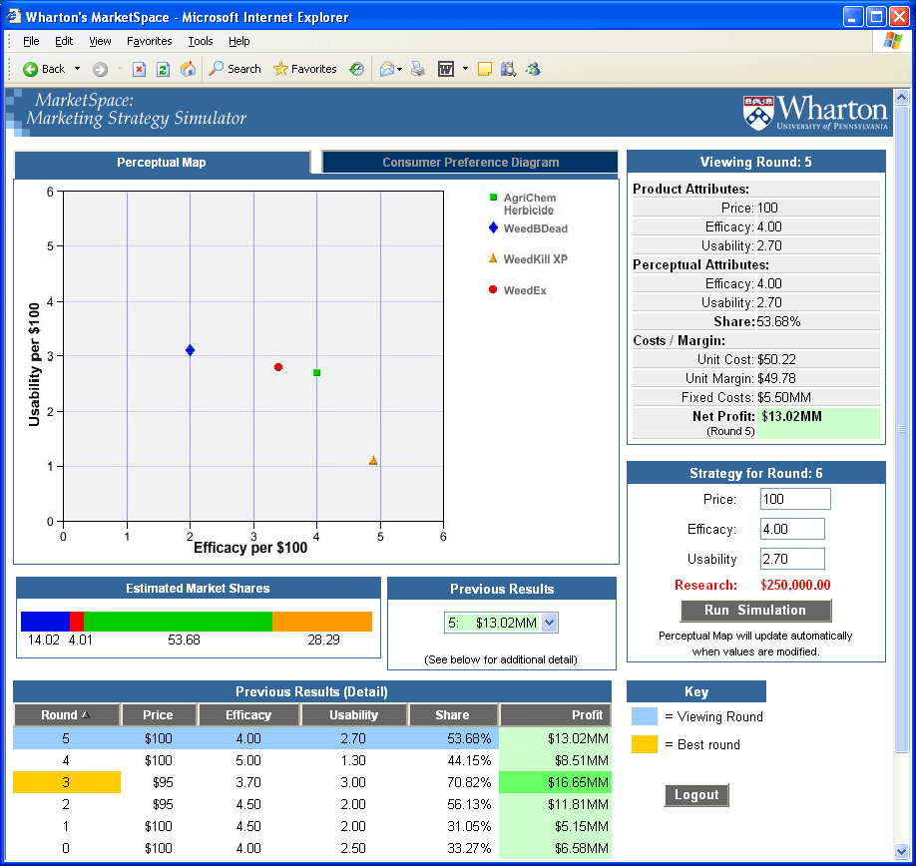916x866 pixels.
Task: Open the Edit menu
Action: point(64,41)
